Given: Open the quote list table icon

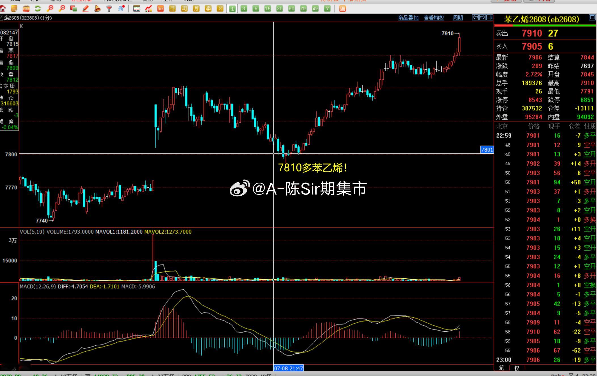Looking at the screenshot, I should click(x=137, y=8).
